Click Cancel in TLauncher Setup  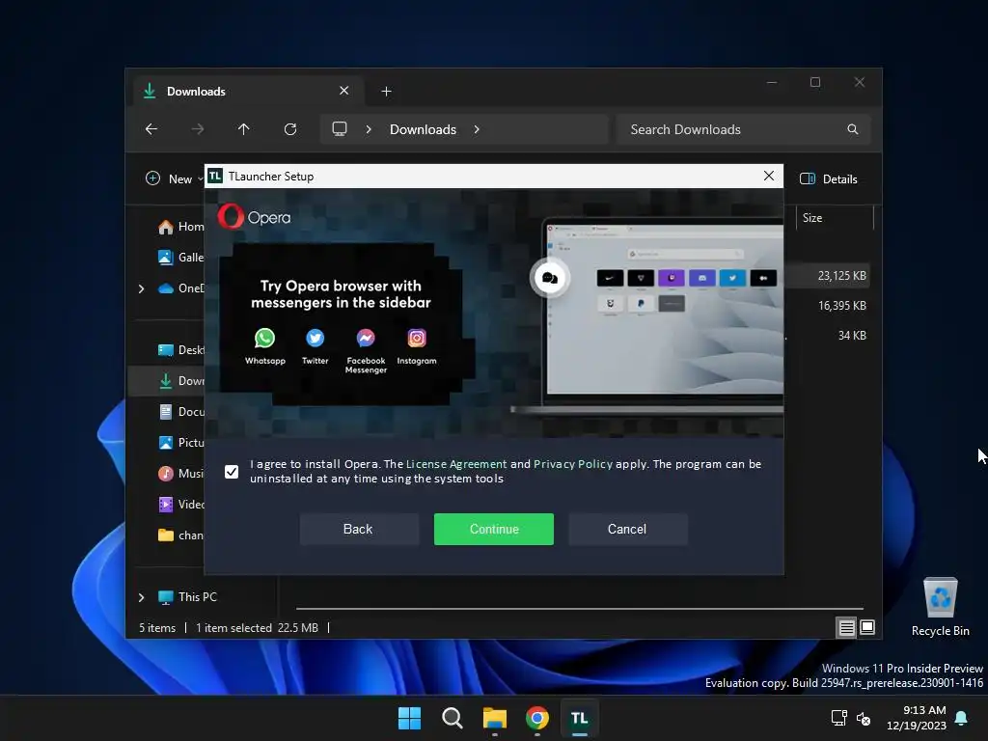coord(627,530)
